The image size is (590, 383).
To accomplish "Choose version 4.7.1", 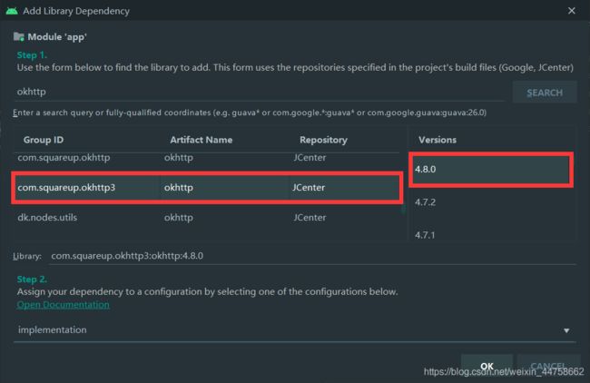I will tap(491, 234).
